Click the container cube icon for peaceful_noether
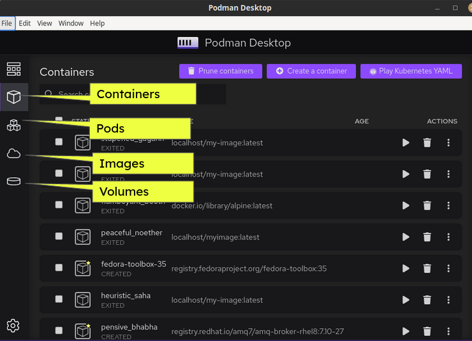 point(82,237)
